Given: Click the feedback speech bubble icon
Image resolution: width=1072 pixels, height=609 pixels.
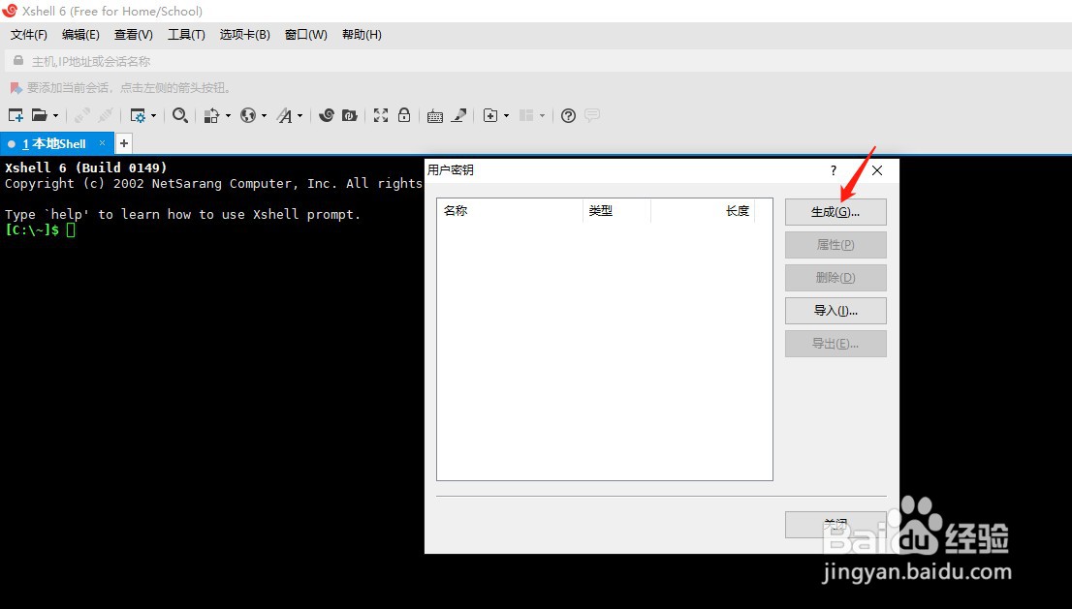Looking at the screenshot, I should (x=591, y=115).
